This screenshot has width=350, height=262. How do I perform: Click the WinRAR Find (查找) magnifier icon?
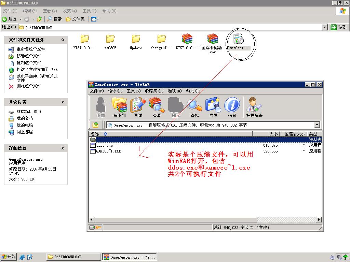click(x=194, y=107)
